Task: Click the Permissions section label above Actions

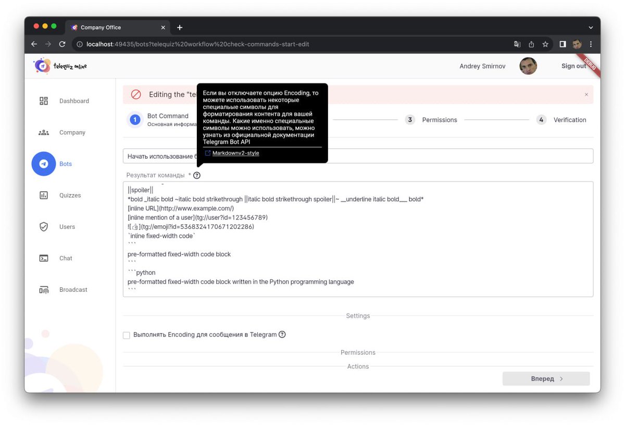Action: point(358,353)
